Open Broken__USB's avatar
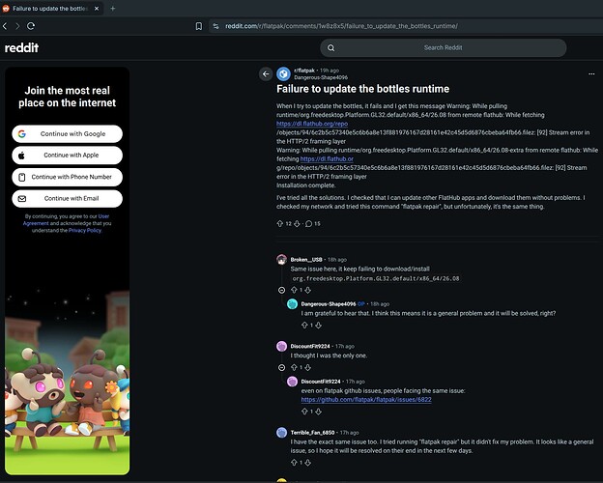 [281, 260]
